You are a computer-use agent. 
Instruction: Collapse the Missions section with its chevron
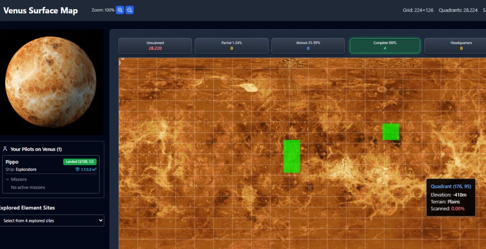coord(7,179)
